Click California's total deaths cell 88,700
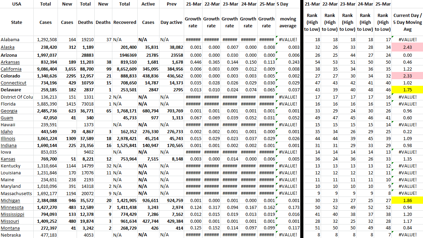423x238 pixels. pyautogui.click(x=85, y=69)
